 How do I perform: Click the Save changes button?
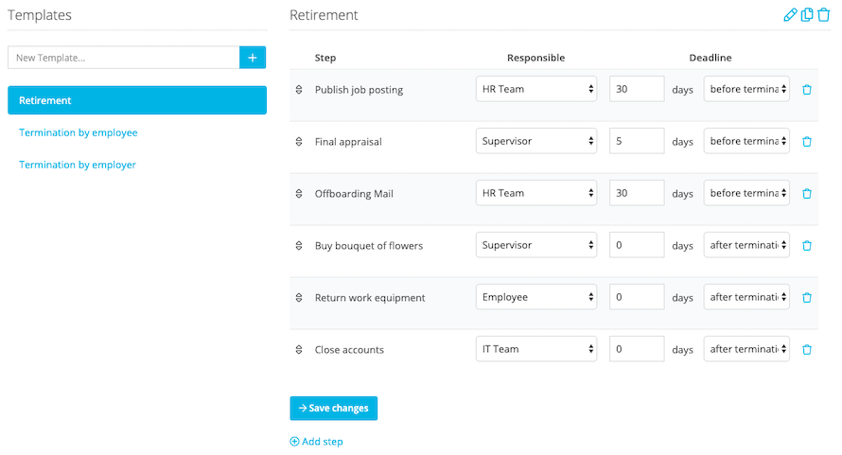click(333, 409)
